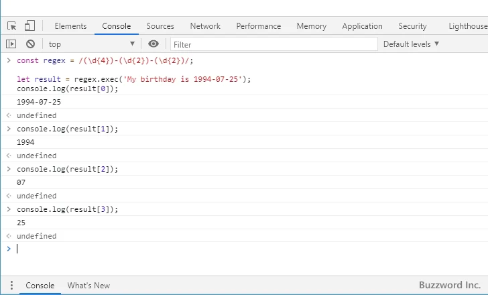Open the top JavaScript context dropdown
This screenshot has height=295, width=488.
click(91, 44)
